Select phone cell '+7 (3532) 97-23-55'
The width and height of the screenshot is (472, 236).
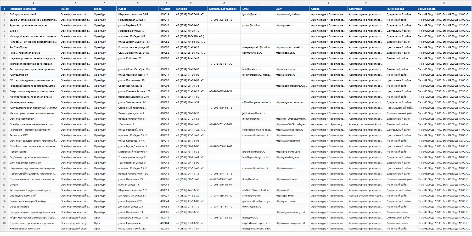click(191, 119)
